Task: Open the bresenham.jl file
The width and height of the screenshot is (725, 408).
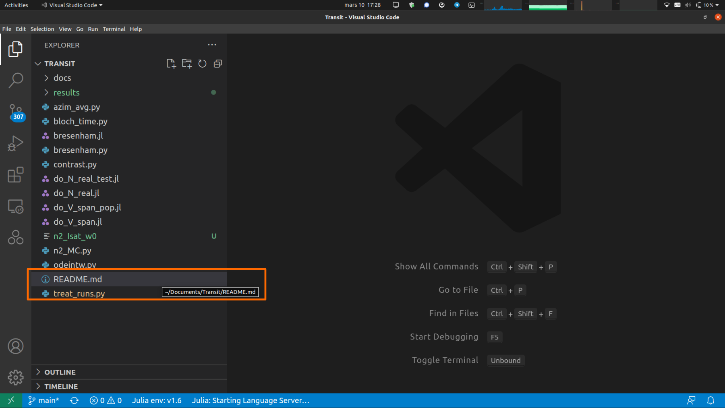Action: pos(78,136)
